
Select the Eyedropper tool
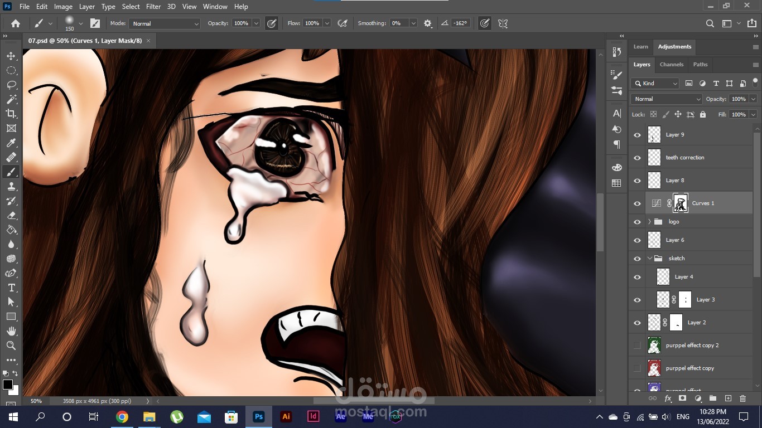11,143
